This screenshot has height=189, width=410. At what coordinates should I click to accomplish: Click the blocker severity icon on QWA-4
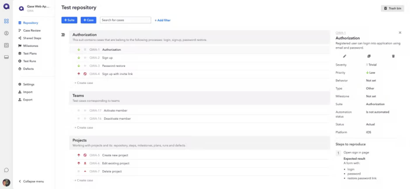point(85,74)
